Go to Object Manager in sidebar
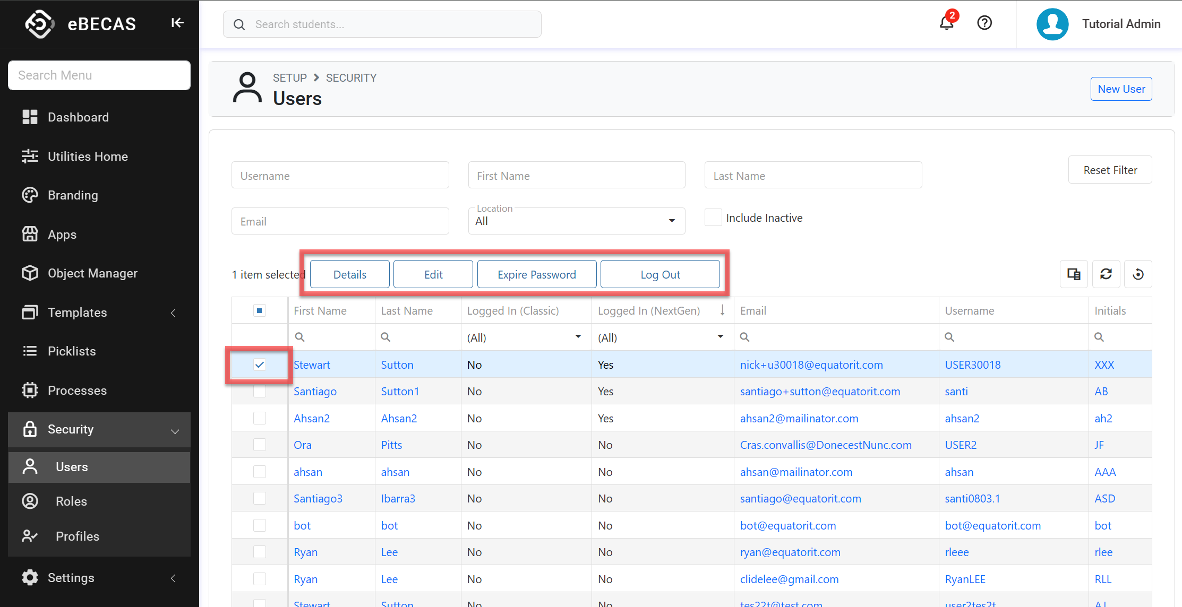1182x607 pixels. coord(92,273)
